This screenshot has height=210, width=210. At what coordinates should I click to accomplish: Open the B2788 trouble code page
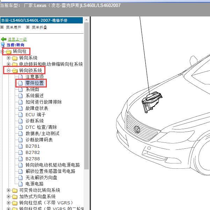33,159
